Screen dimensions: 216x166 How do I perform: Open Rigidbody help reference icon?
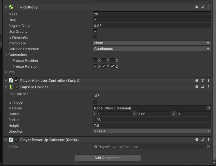pos(197,7)
